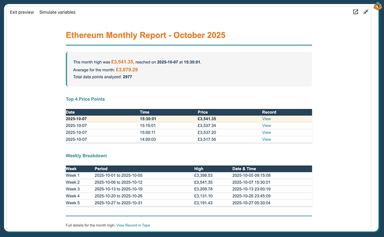Image resolution: width=384 pixels, height=237 pixels.
Task: Select the Top 4 Price Points heading
Action: pyautogui.click(x=85, y=99)
